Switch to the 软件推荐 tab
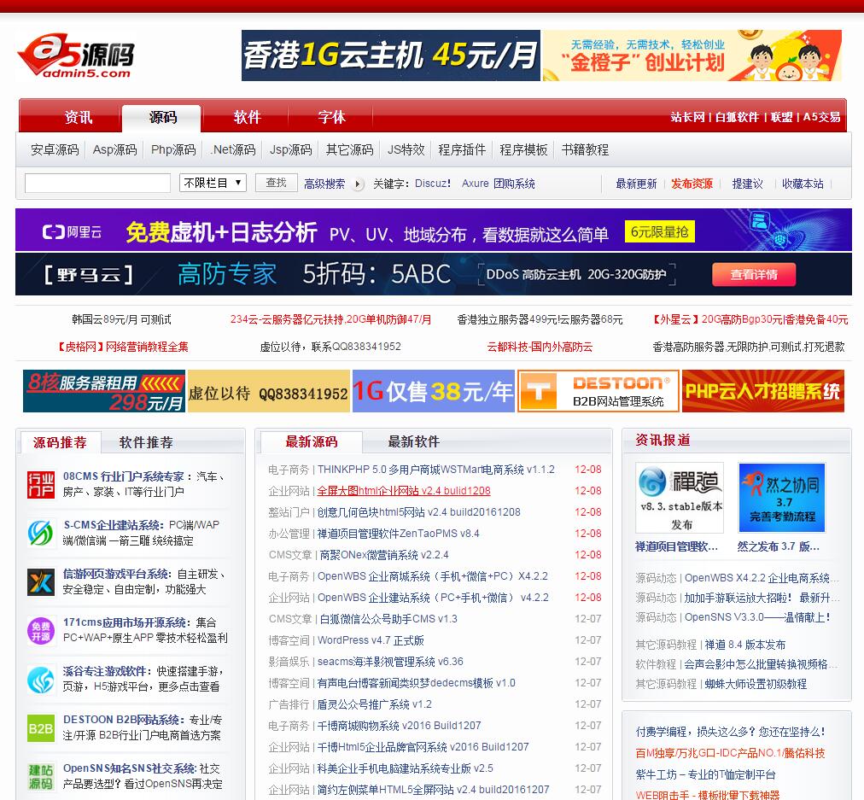 click(146, 442)
